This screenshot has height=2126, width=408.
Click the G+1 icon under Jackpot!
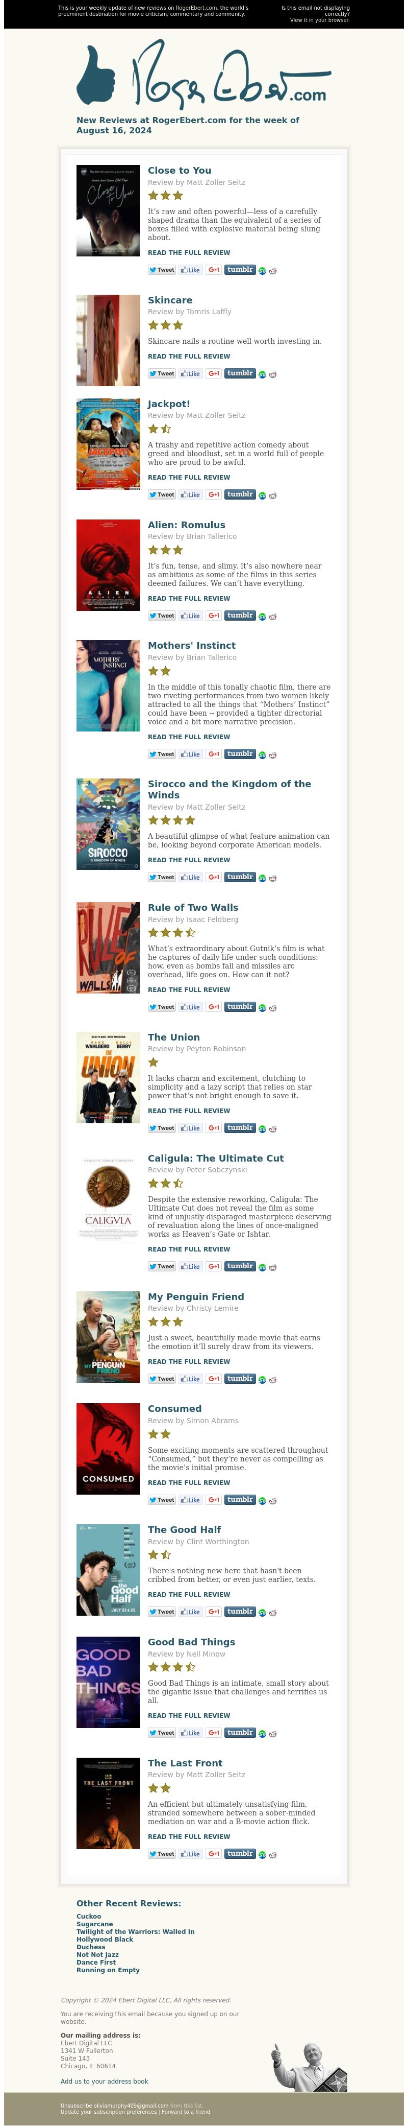point(214,494)
